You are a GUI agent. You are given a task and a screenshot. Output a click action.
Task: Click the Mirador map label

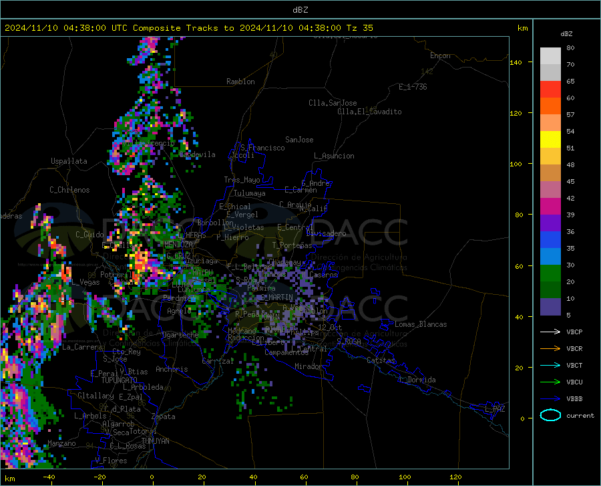coord(309,366)
